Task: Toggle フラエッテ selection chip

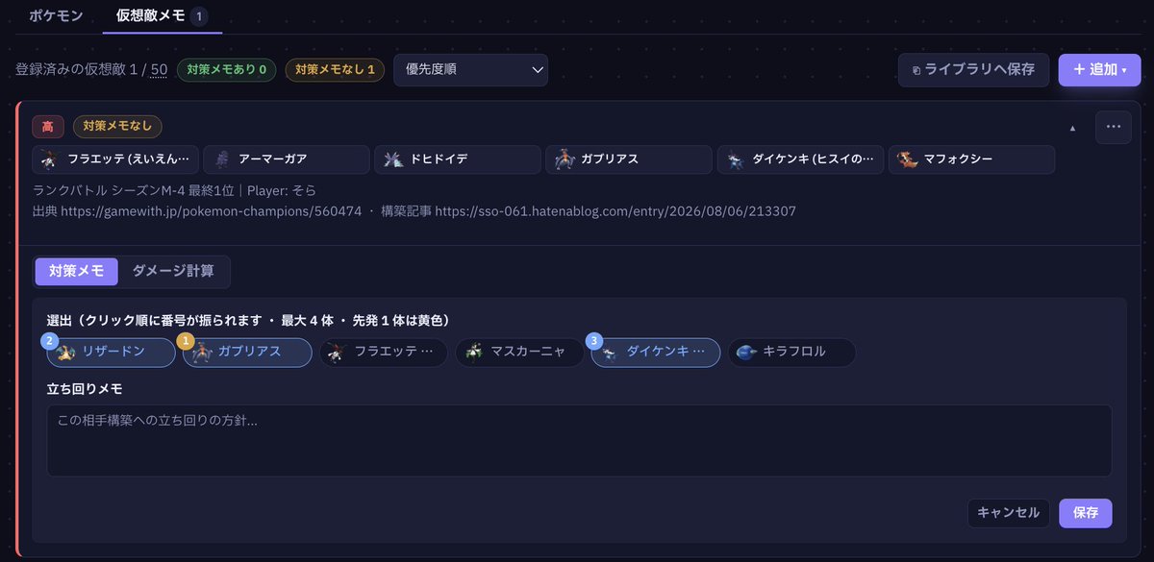Action: tap(384, 353)
